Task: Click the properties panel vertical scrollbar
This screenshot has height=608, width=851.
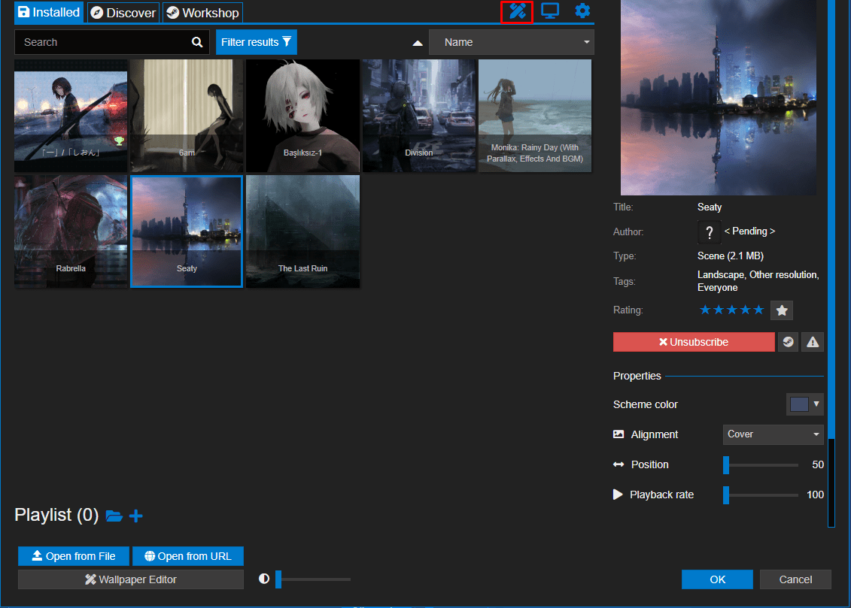Action: coord(831,263)
